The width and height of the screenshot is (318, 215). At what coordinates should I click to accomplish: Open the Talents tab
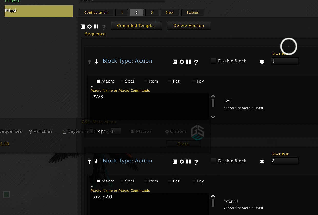tap(193, 13)
